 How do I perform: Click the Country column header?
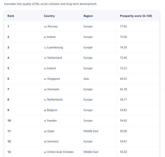point(49,16)
